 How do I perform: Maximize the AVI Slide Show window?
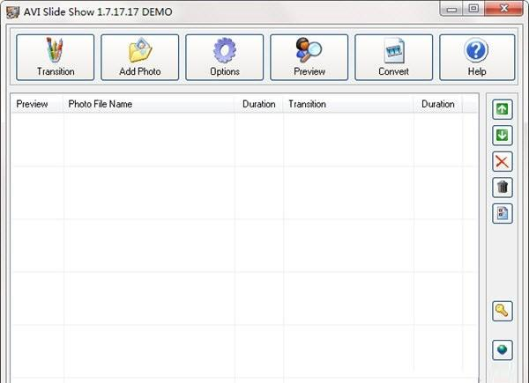click(473, 9)
